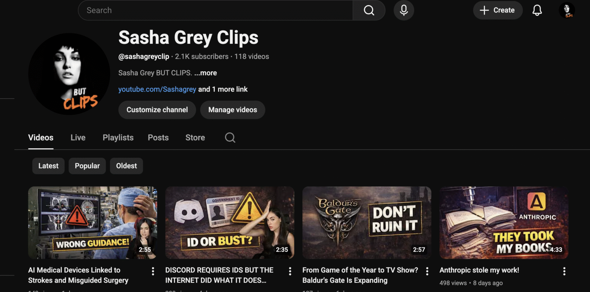Open account avatar menu in top bar
The width and height of the screenshot is (590, 292).
click(x=567, y=10)
